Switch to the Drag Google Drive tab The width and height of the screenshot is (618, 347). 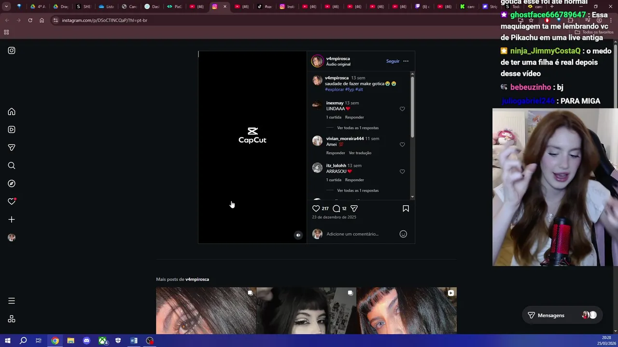61,6
